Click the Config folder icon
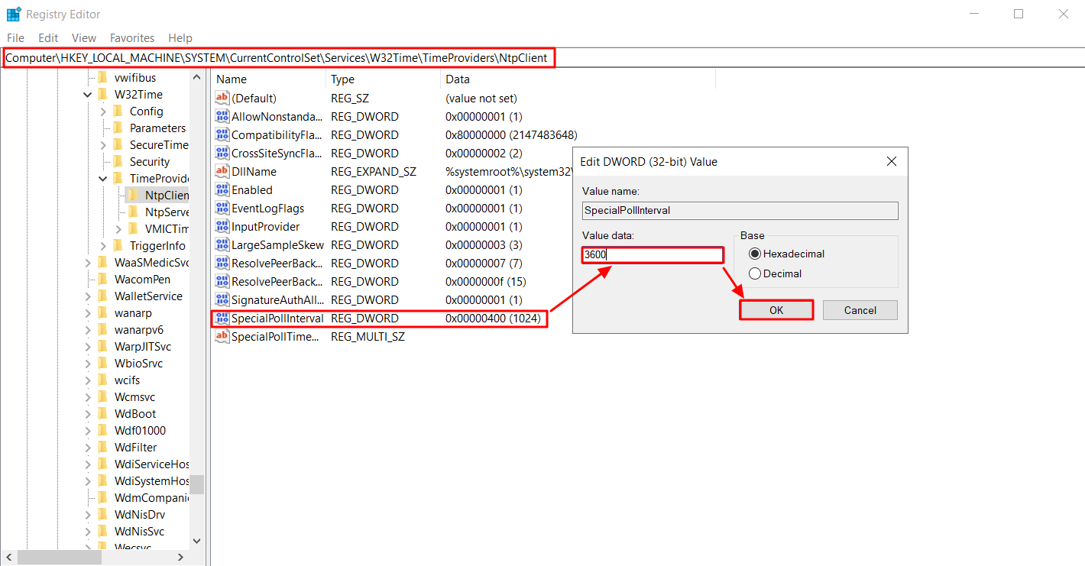1085x566 pixels. [x=118, y=111]
